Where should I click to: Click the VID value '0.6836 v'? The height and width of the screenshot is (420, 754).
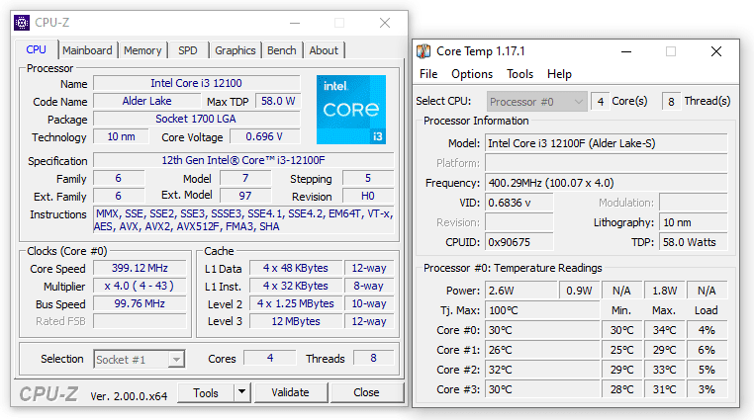[x=519, y=203]
